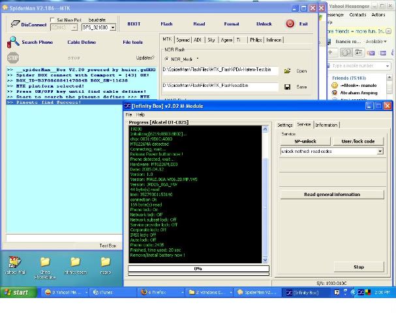Click the progress bar showing 0%
Viewport: 396px width, 313px height.
(198, 268)
